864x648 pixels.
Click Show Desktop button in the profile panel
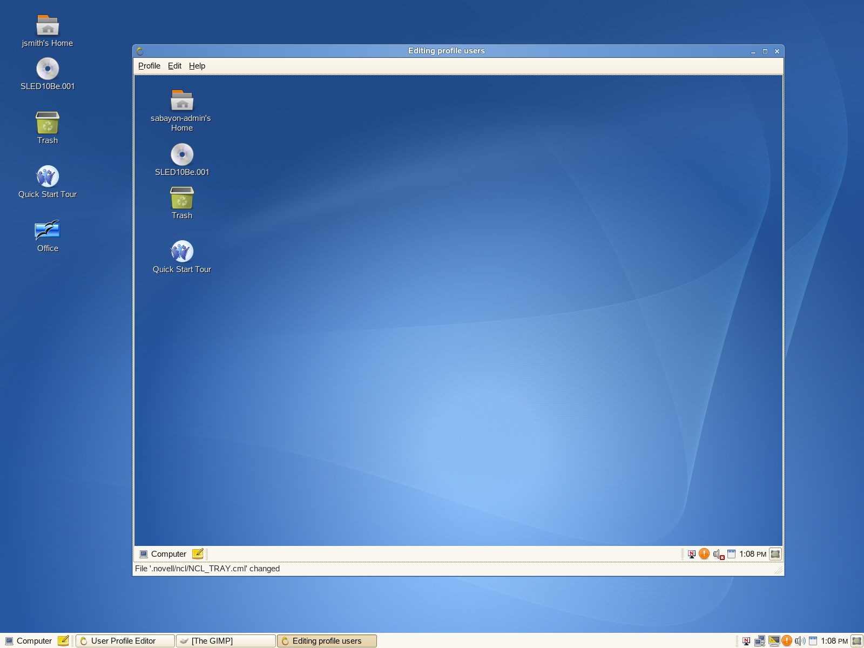(775, 554)
